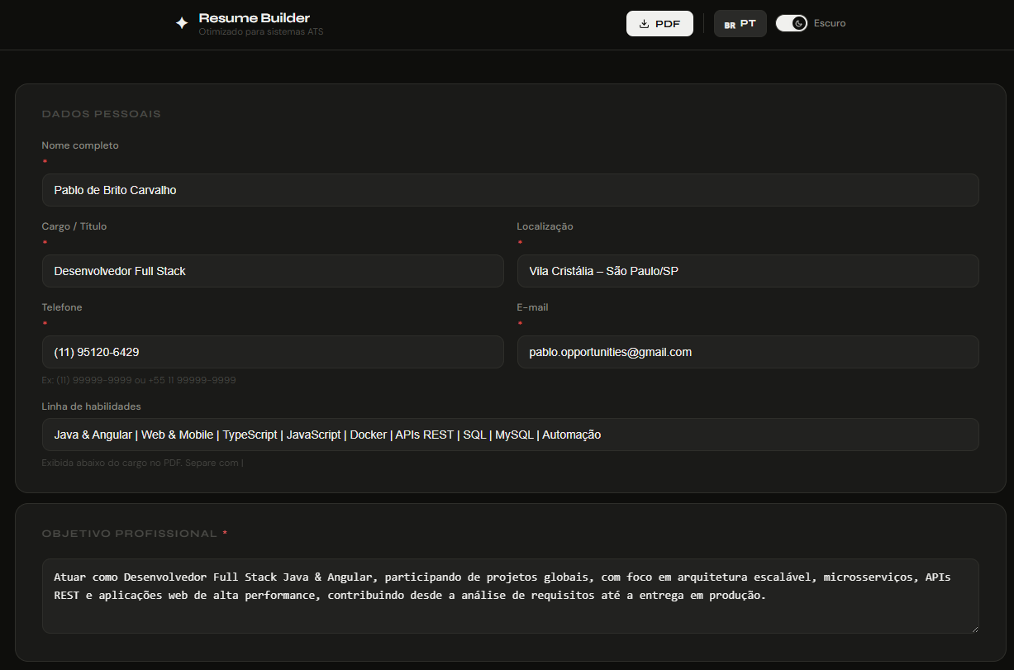Image resolution: width=1014 pixels, height=670 pixels.
Task: Click the Linha de habilidades skills field
Action: click(510, 435)
